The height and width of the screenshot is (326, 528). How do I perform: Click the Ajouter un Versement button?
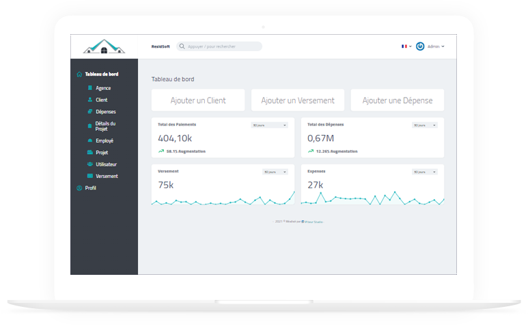tap(298, 100)
